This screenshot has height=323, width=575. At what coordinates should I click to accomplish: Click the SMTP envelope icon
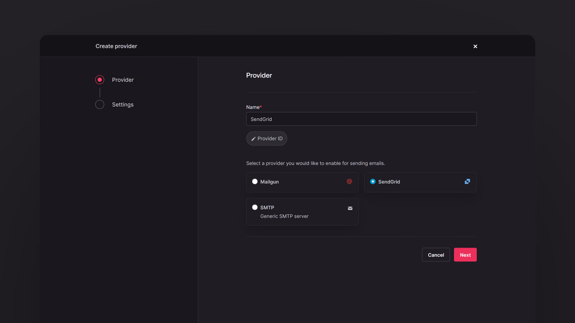[350, 208]
